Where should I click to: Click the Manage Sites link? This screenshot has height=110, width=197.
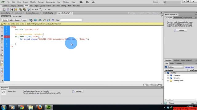point(189,67)
